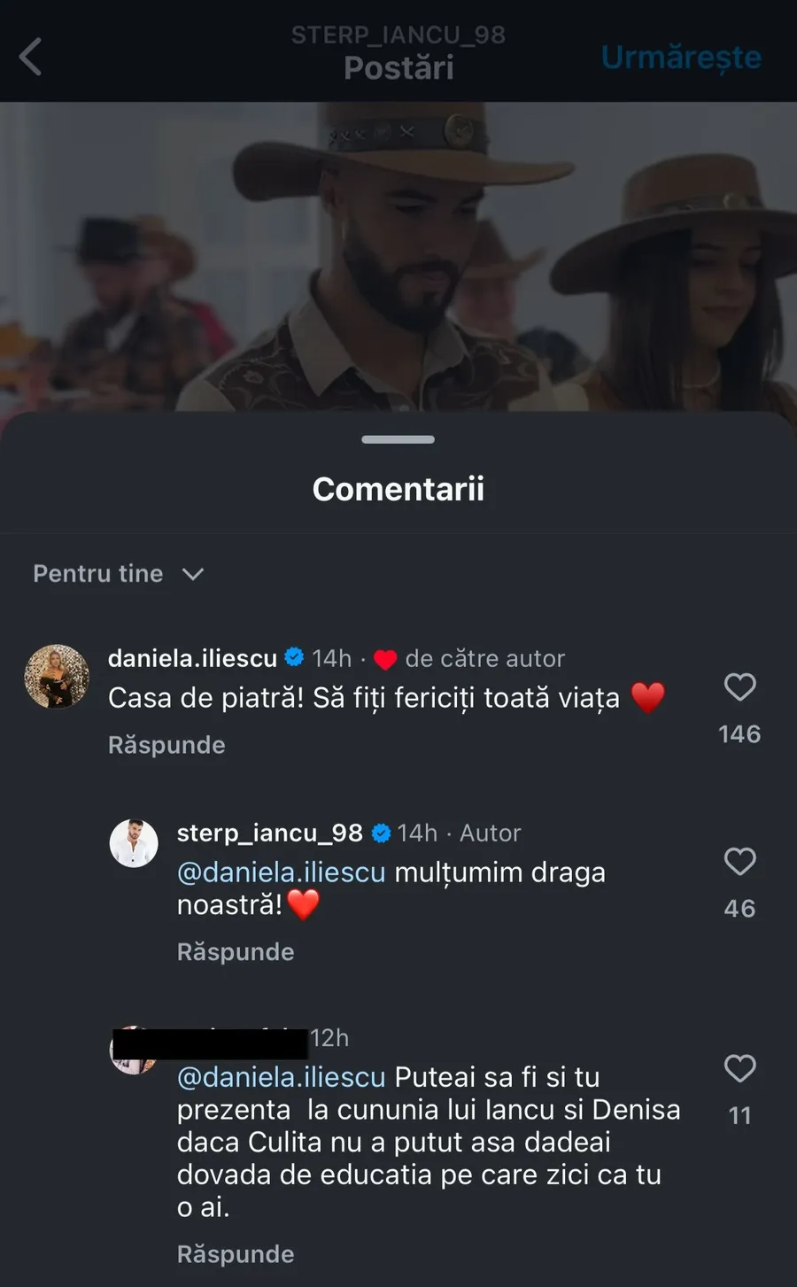
Task: Open @daniela.iliescu mention in sterp_iancu_98's reply
Action: coord(282,872)
